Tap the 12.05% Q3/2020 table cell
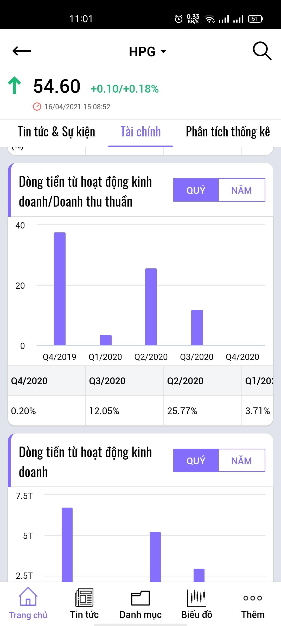This screenshot has width=281, height=626. 104,411
